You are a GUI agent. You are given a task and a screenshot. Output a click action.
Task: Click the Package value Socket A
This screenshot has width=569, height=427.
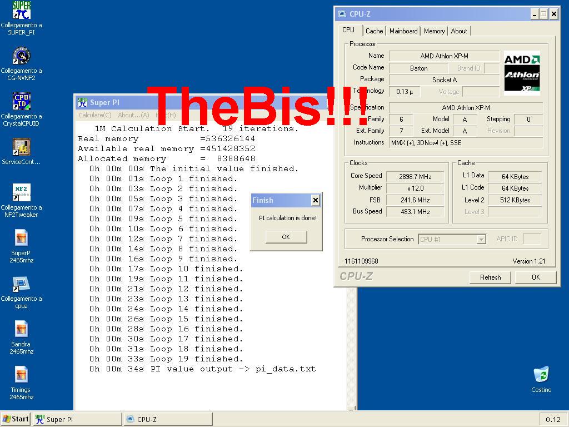(x=444, y=80)
